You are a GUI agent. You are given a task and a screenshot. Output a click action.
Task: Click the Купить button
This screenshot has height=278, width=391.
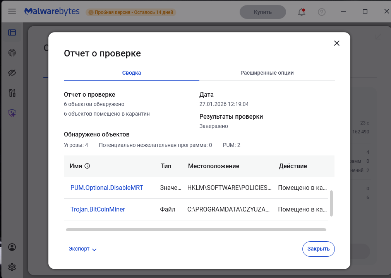pos(263,12)
